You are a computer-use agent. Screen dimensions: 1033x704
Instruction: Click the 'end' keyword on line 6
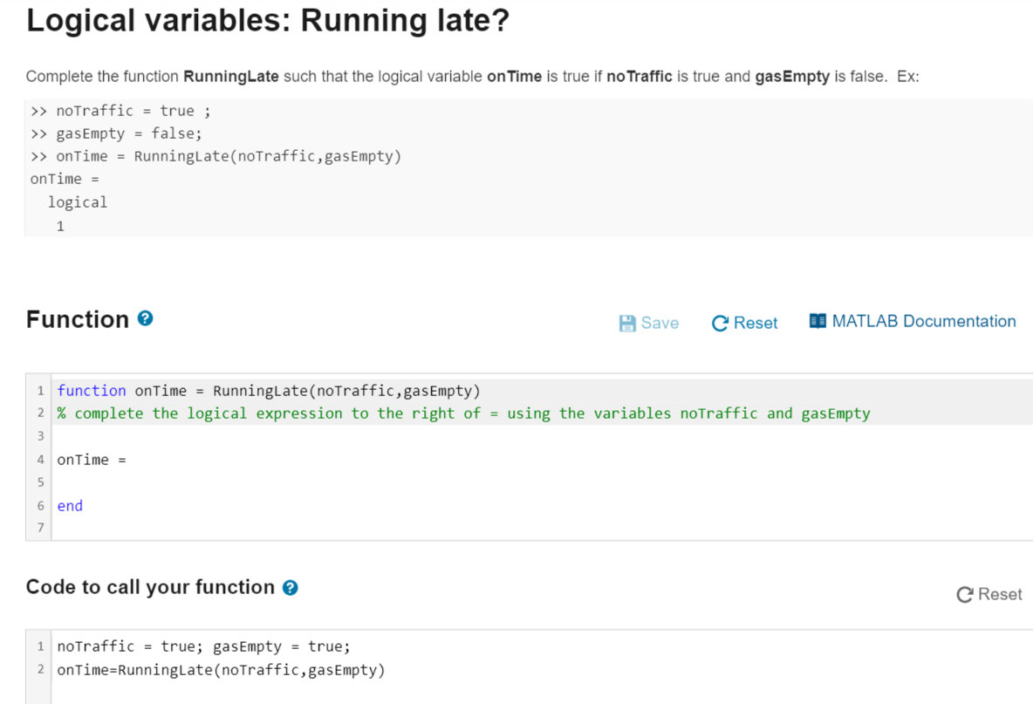[x=70, y=506]
